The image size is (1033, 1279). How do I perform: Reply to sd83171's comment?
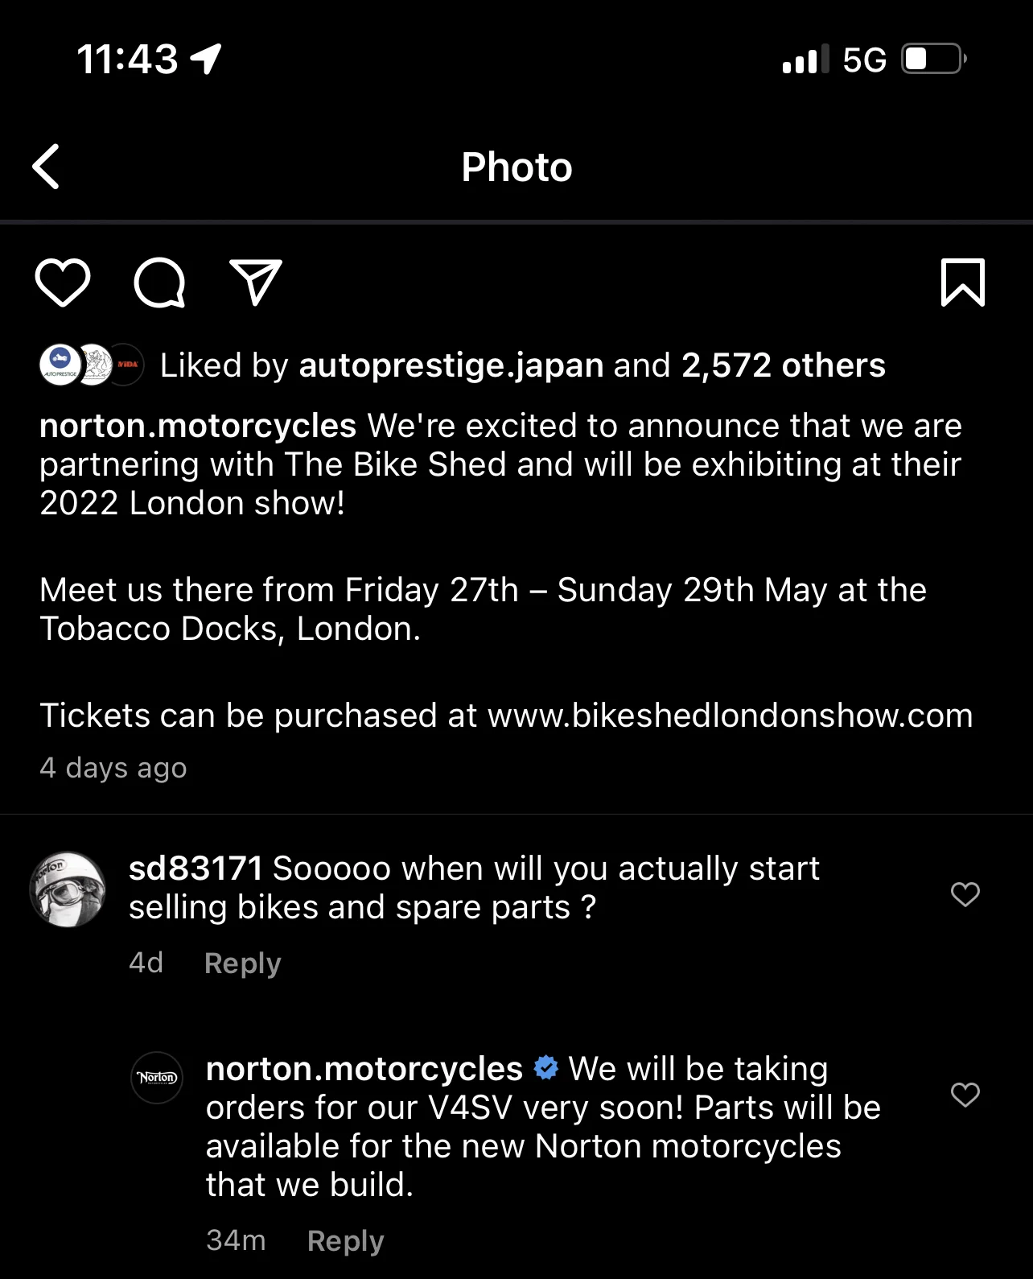point(242,963)
